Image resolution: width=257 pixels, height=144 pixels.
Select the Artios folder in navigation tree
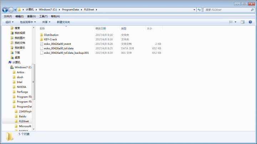click(x=20, y=72)
